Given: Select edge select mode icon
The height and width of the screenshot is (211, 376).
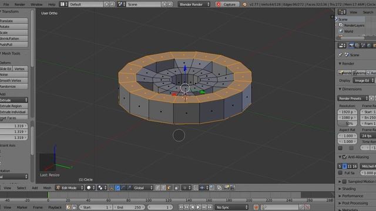Looking at the screenshot, I should tap(163, 188).
